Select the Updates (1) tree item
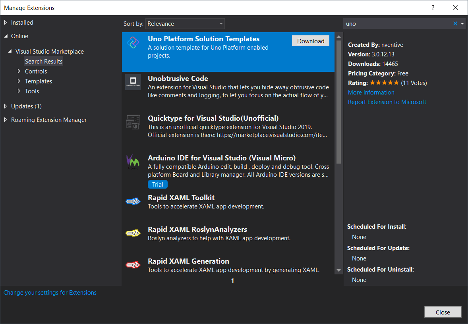 (26, 106)
